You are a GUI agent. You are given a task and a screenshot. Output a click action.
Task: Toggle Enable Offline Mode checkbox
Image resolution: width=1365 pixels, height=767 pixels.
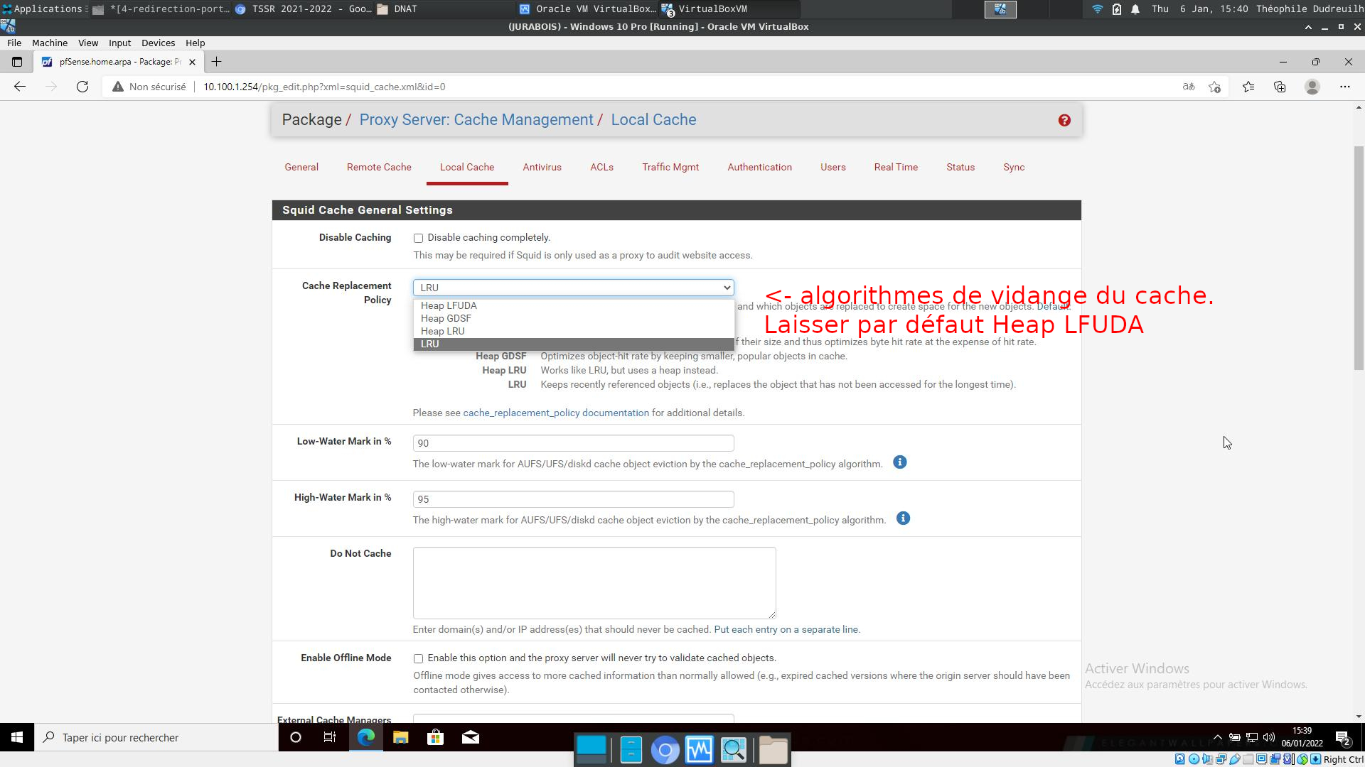(418, 659)
